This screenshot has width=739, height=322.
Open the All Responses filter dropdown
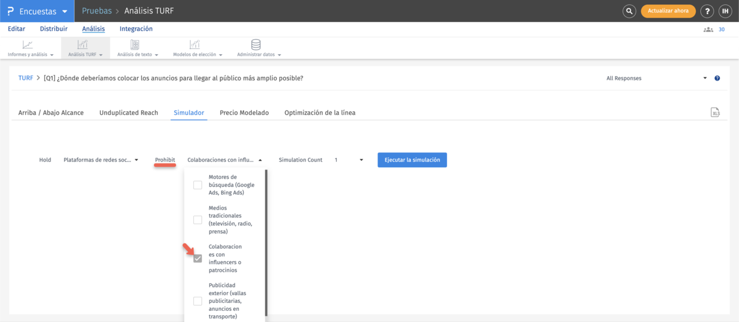point(656,79)
